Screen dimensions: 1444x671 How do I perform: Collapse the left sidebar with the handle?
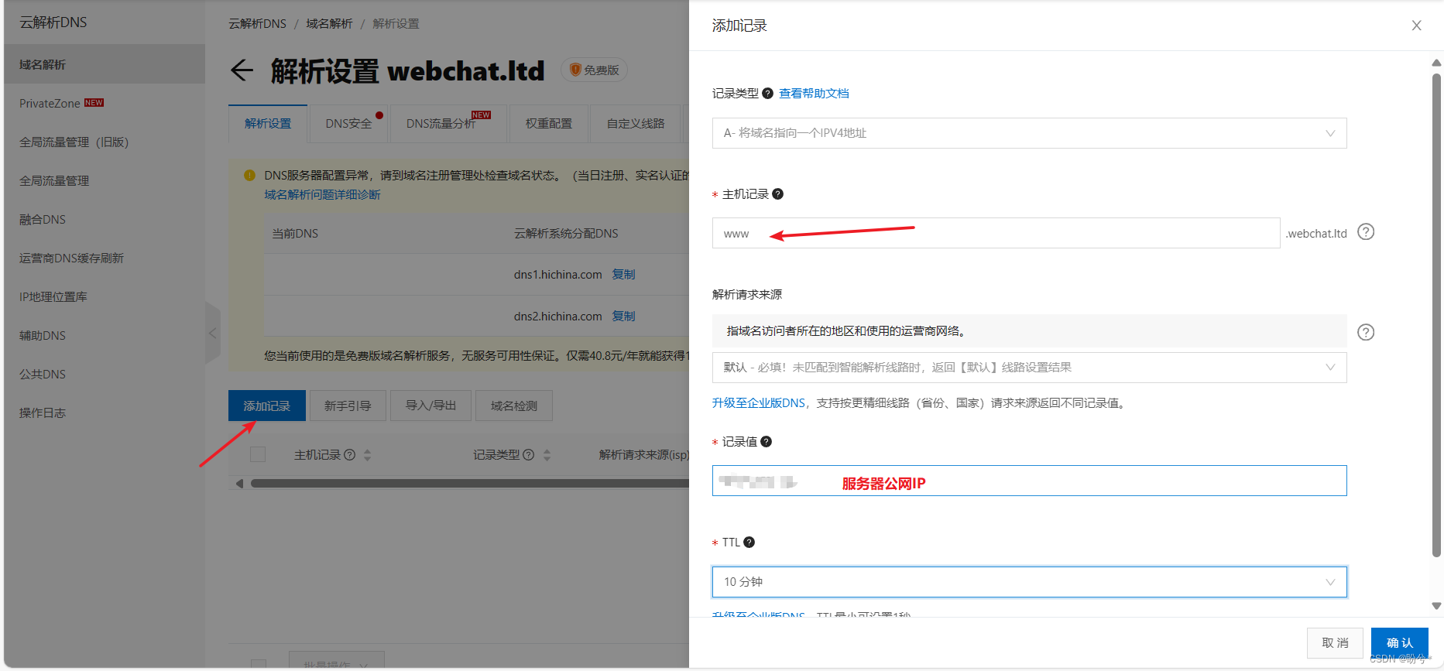pos(213,334)
